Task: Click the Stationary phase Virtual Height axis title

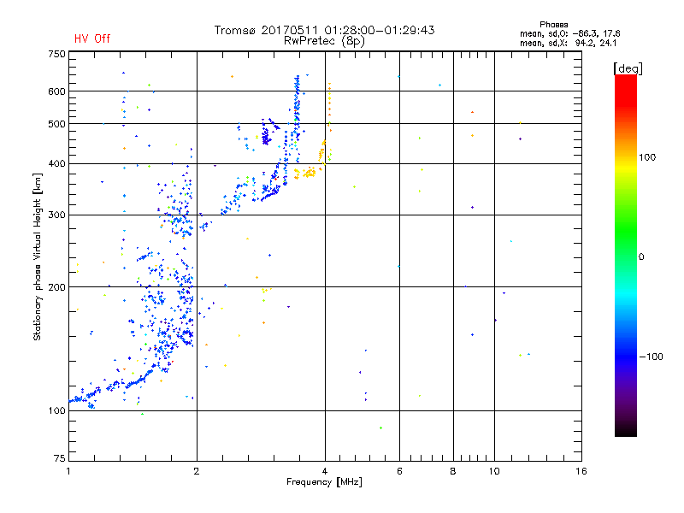Action: pyautogui.click(x=37, y=256)
